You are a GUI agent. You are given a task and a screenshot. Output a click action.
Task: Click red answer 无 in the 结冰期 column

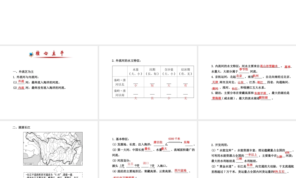click(x=185, y=98)
